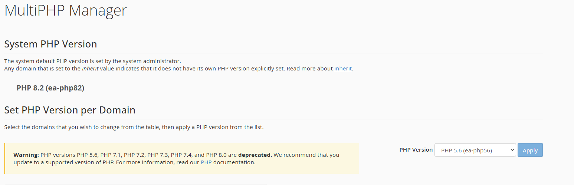Click the italic inherit word
This screenshot has width=574, height=185.
pyautogui.click(x=90, y=69)
